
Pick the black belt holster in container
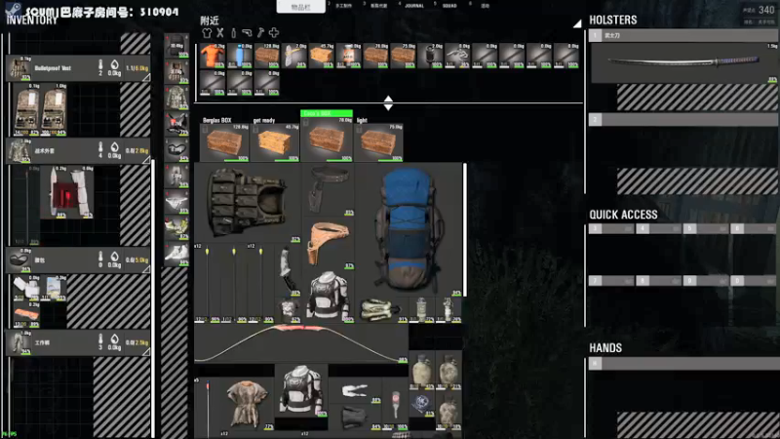tap(328, 190)
